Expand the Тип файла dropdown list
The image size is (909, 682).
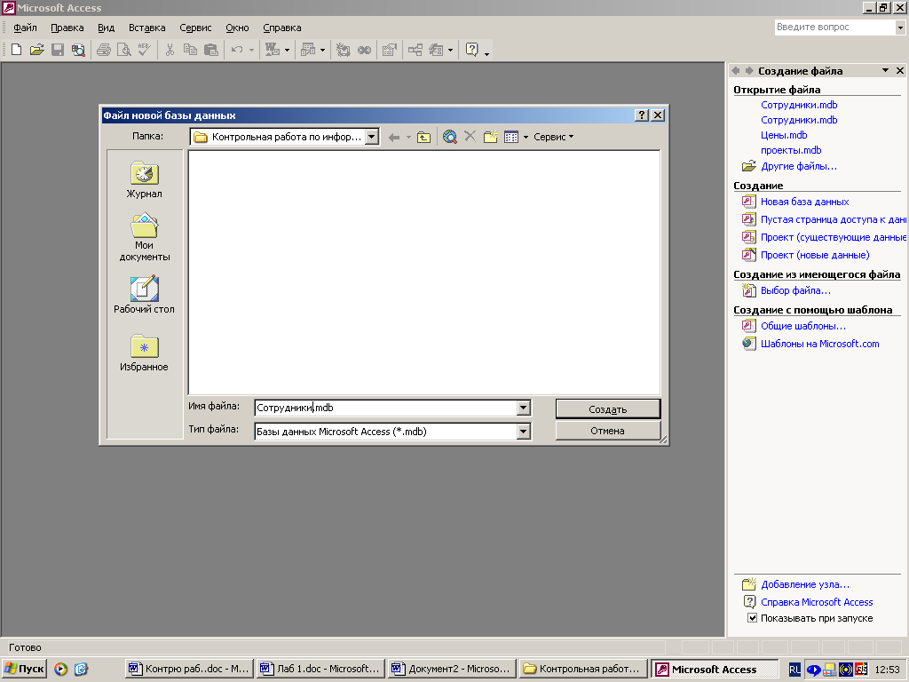tap(523, 432)
